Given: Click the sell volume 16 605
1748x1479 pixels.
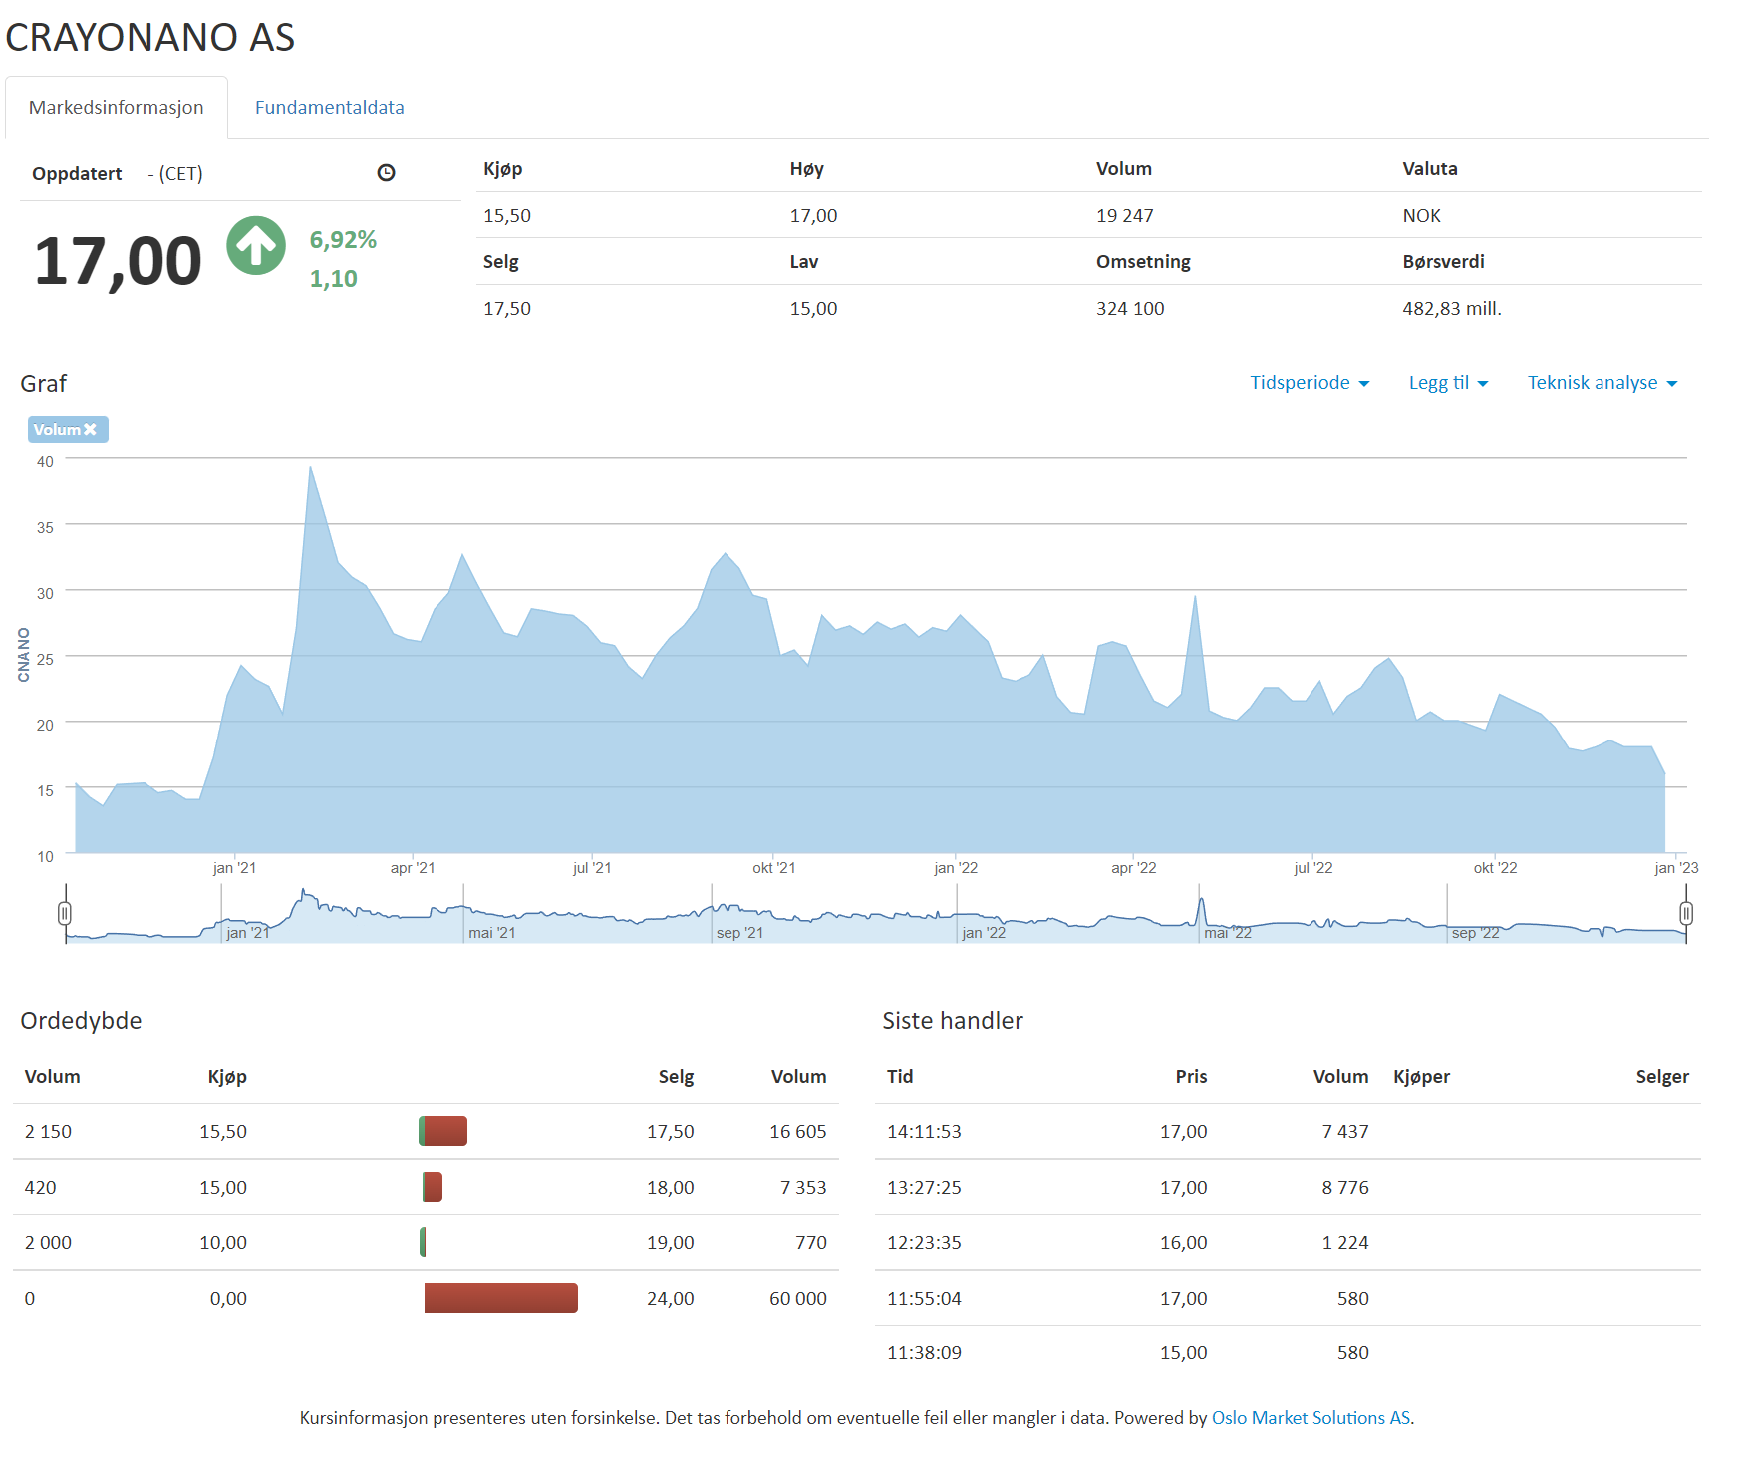Looking at the screenshot, I should tap(797, 1132).
